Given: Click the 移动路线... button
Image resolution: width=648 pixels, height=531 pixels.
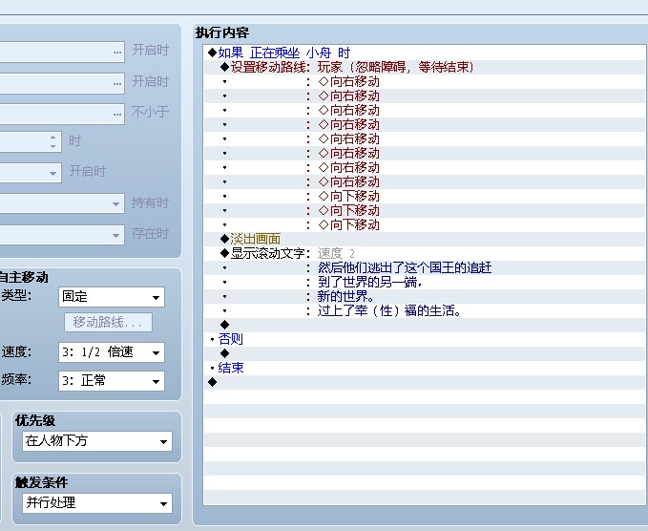Looking at the screenshot, I should pyautogui.click(x=108, y=322).
